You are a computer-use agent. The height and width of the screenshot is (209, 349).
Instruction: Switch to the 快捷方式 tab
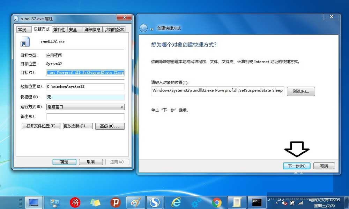pos(42,29)
